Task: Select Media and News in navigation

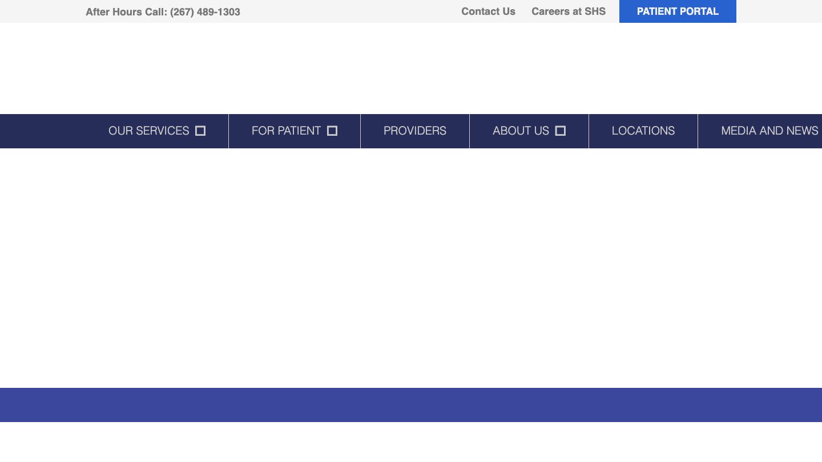Action: (769, 131)
